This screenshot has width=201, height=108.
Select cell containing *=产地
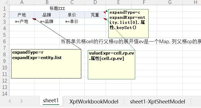pos(22,22)
